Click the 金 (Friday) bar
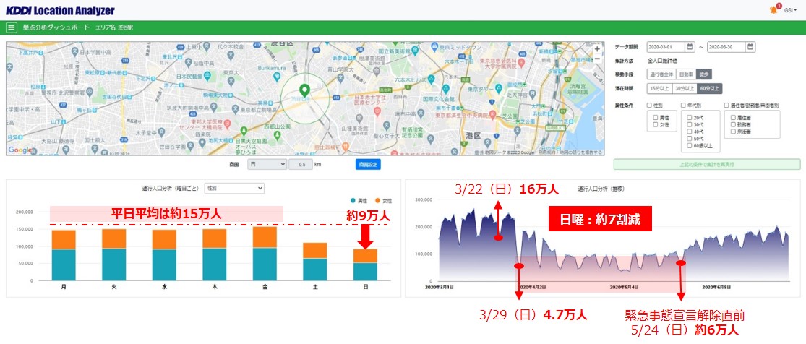The width and height of the screenshot is (806, 344). tap(265, 254)
